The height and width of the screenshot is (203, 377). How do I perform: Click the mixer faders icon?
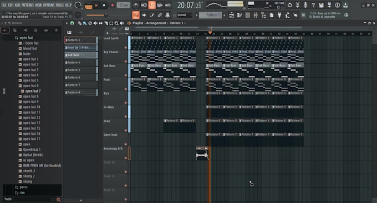click(x=256, y=15)
